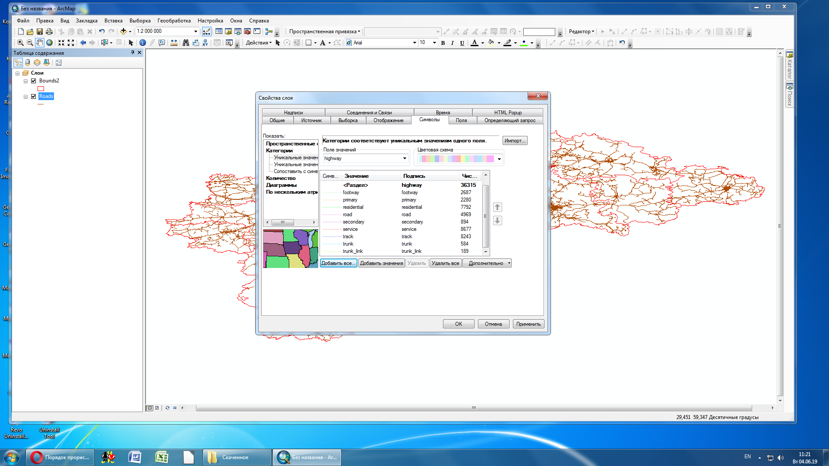Click the Применить button

528,324
